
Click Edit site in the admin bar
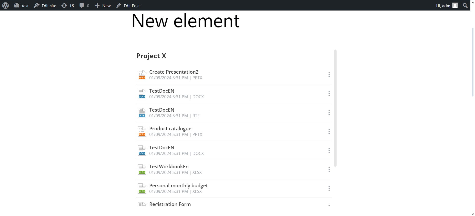click(x=45, y=5)
